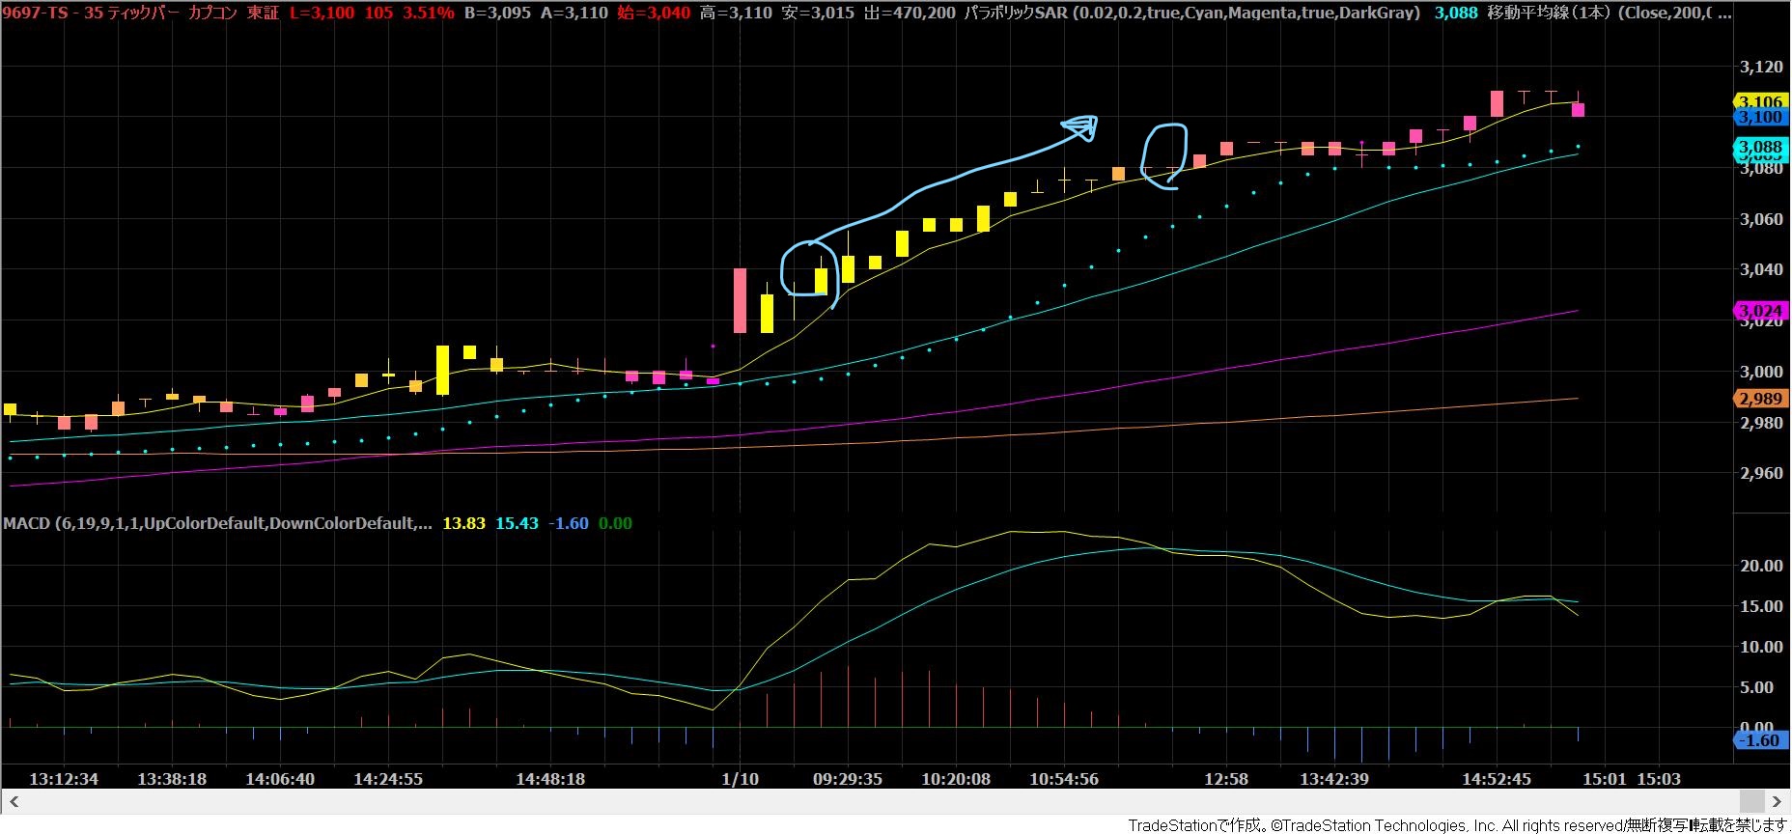Click the '1/10' date marker on the time axis
Screen dimensions: 1792x834
click(741, 779)
